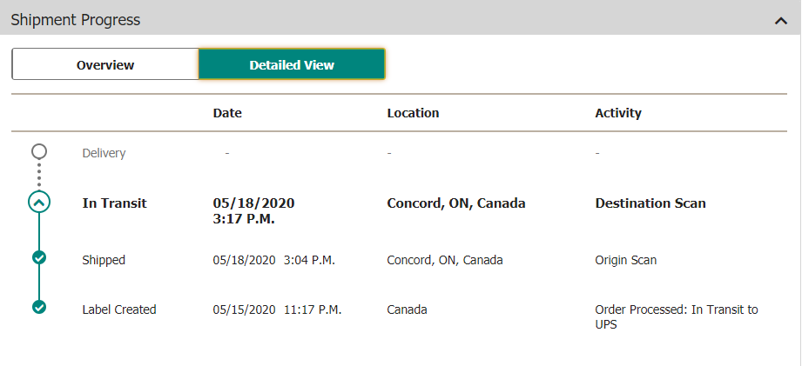
Task: Click the Destination Scan activity text
Action: (x=650, y=203)
